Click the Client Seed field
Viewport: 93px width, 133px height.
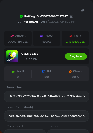click(25, 131)
